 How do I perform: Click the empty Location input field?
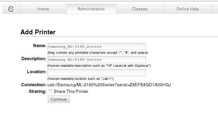97,73
